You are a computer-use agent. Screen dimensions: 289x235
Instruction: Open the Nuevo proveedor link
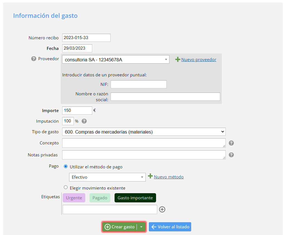pyautogui.click(x=199, y=60)
